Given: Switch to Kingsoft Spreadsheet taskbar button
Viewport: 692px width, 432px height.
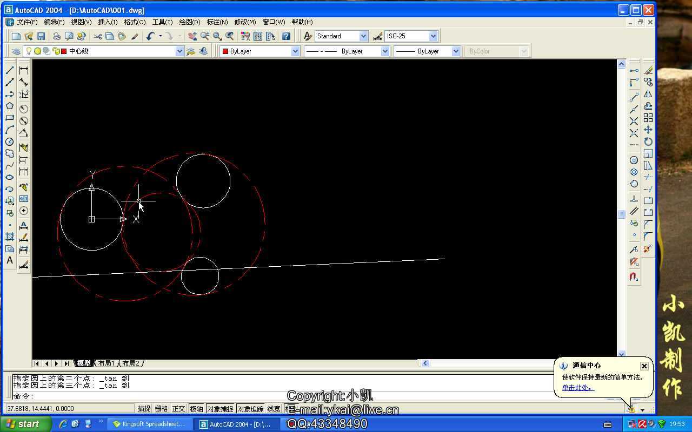Looking at the screenshot, I should pos(150,424).
